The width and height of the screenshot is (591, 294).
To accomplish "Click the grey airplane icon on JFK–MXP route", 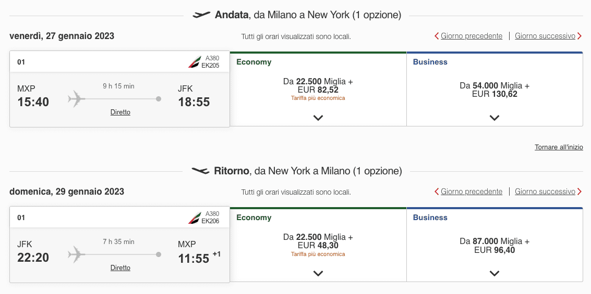I will pyautogui.click(x=77, y=254).
